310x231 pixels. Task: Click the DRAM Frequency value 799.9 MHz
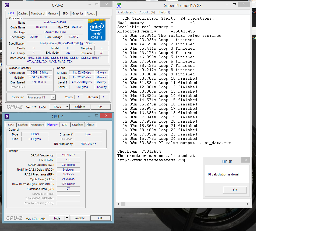coord(68,155)
